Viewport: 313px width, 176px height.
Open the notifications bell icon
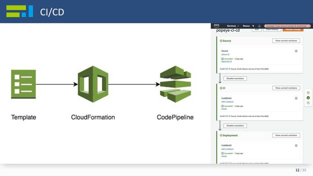[259, 26]
